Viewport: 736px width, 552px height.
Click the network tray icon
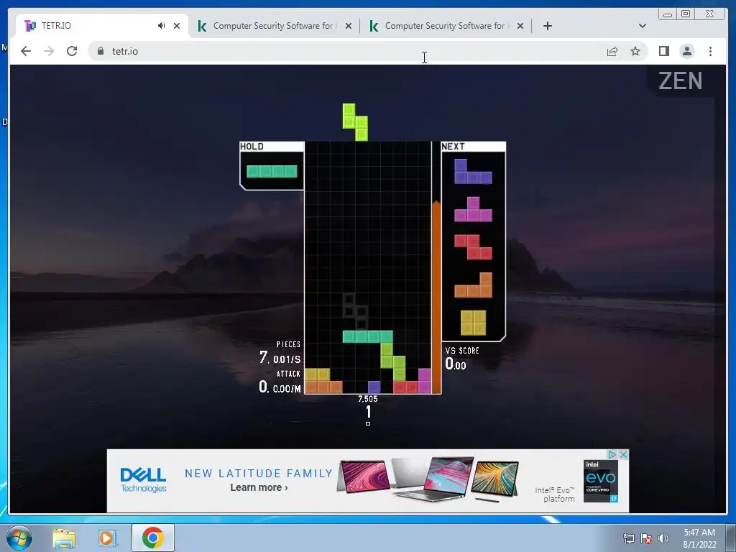(628, 538)
